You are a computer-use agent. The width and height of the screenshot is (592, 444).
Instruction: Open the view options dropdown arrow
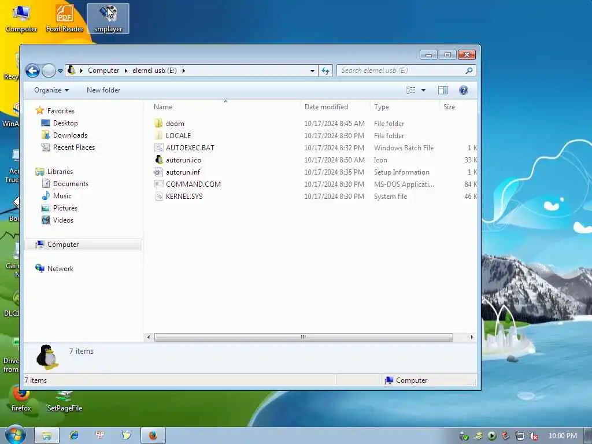423,90
